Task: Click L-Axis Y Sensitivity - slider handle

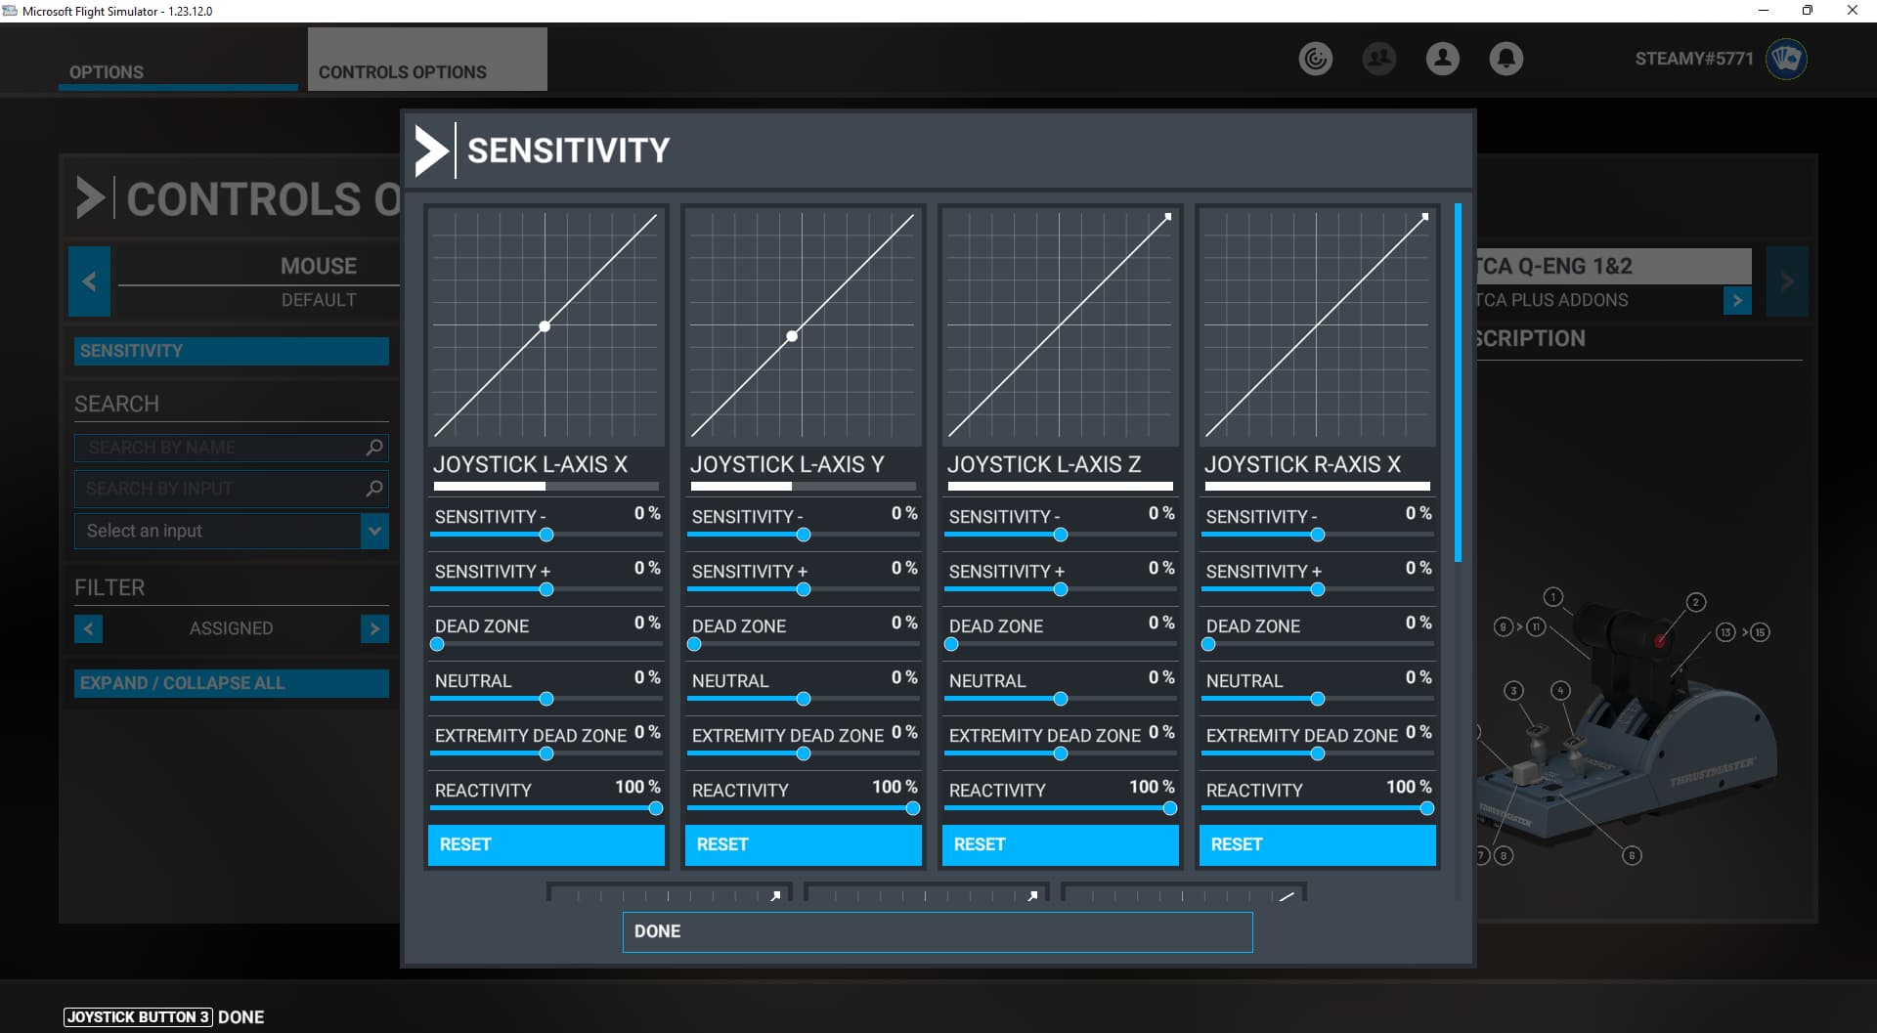Action: 804,535
